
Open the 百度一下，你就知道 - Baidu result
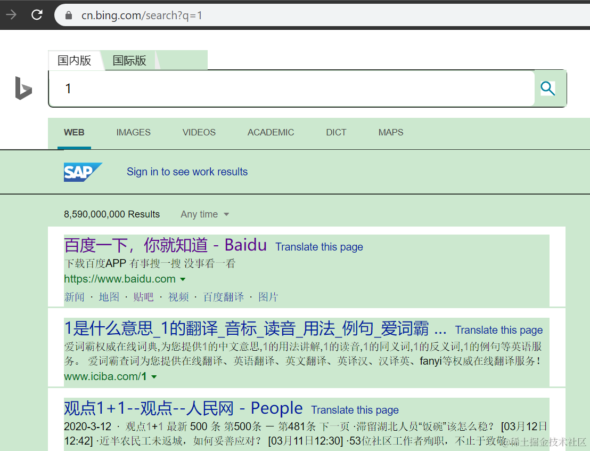[x=165, y=245]
